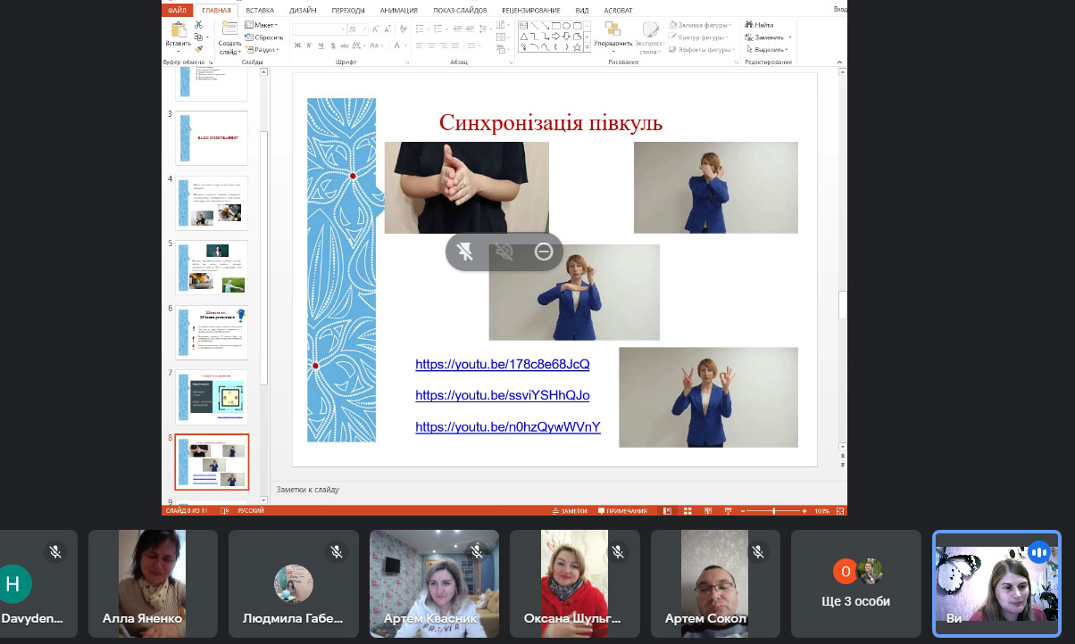
Task: Open link https://youtu.be/ssviYSHhQJo
Action: [x=503, y=395]
